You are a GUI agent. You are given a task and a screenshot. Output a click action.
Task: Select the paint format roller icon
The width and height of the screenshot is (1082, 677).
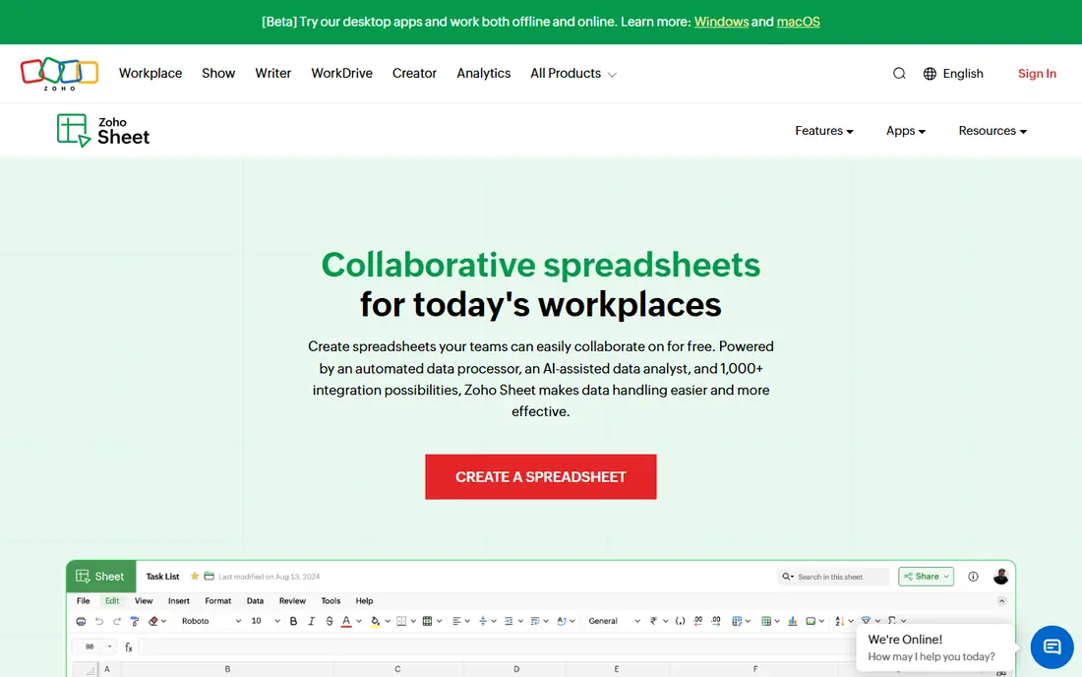click(135, 621)
